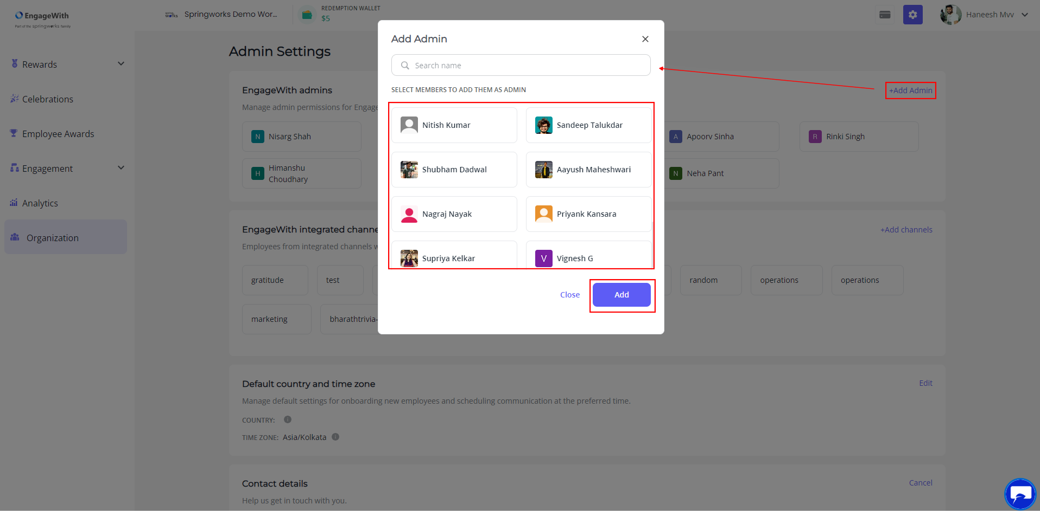Open the settings gear button
This screenshot has height=511, width=1040.
(913, 15)
